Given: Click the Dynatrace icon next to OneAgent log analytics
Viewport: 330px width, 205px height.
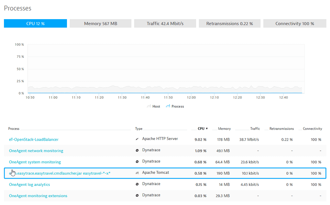Looking at the screenshot, I should (137, 184).
